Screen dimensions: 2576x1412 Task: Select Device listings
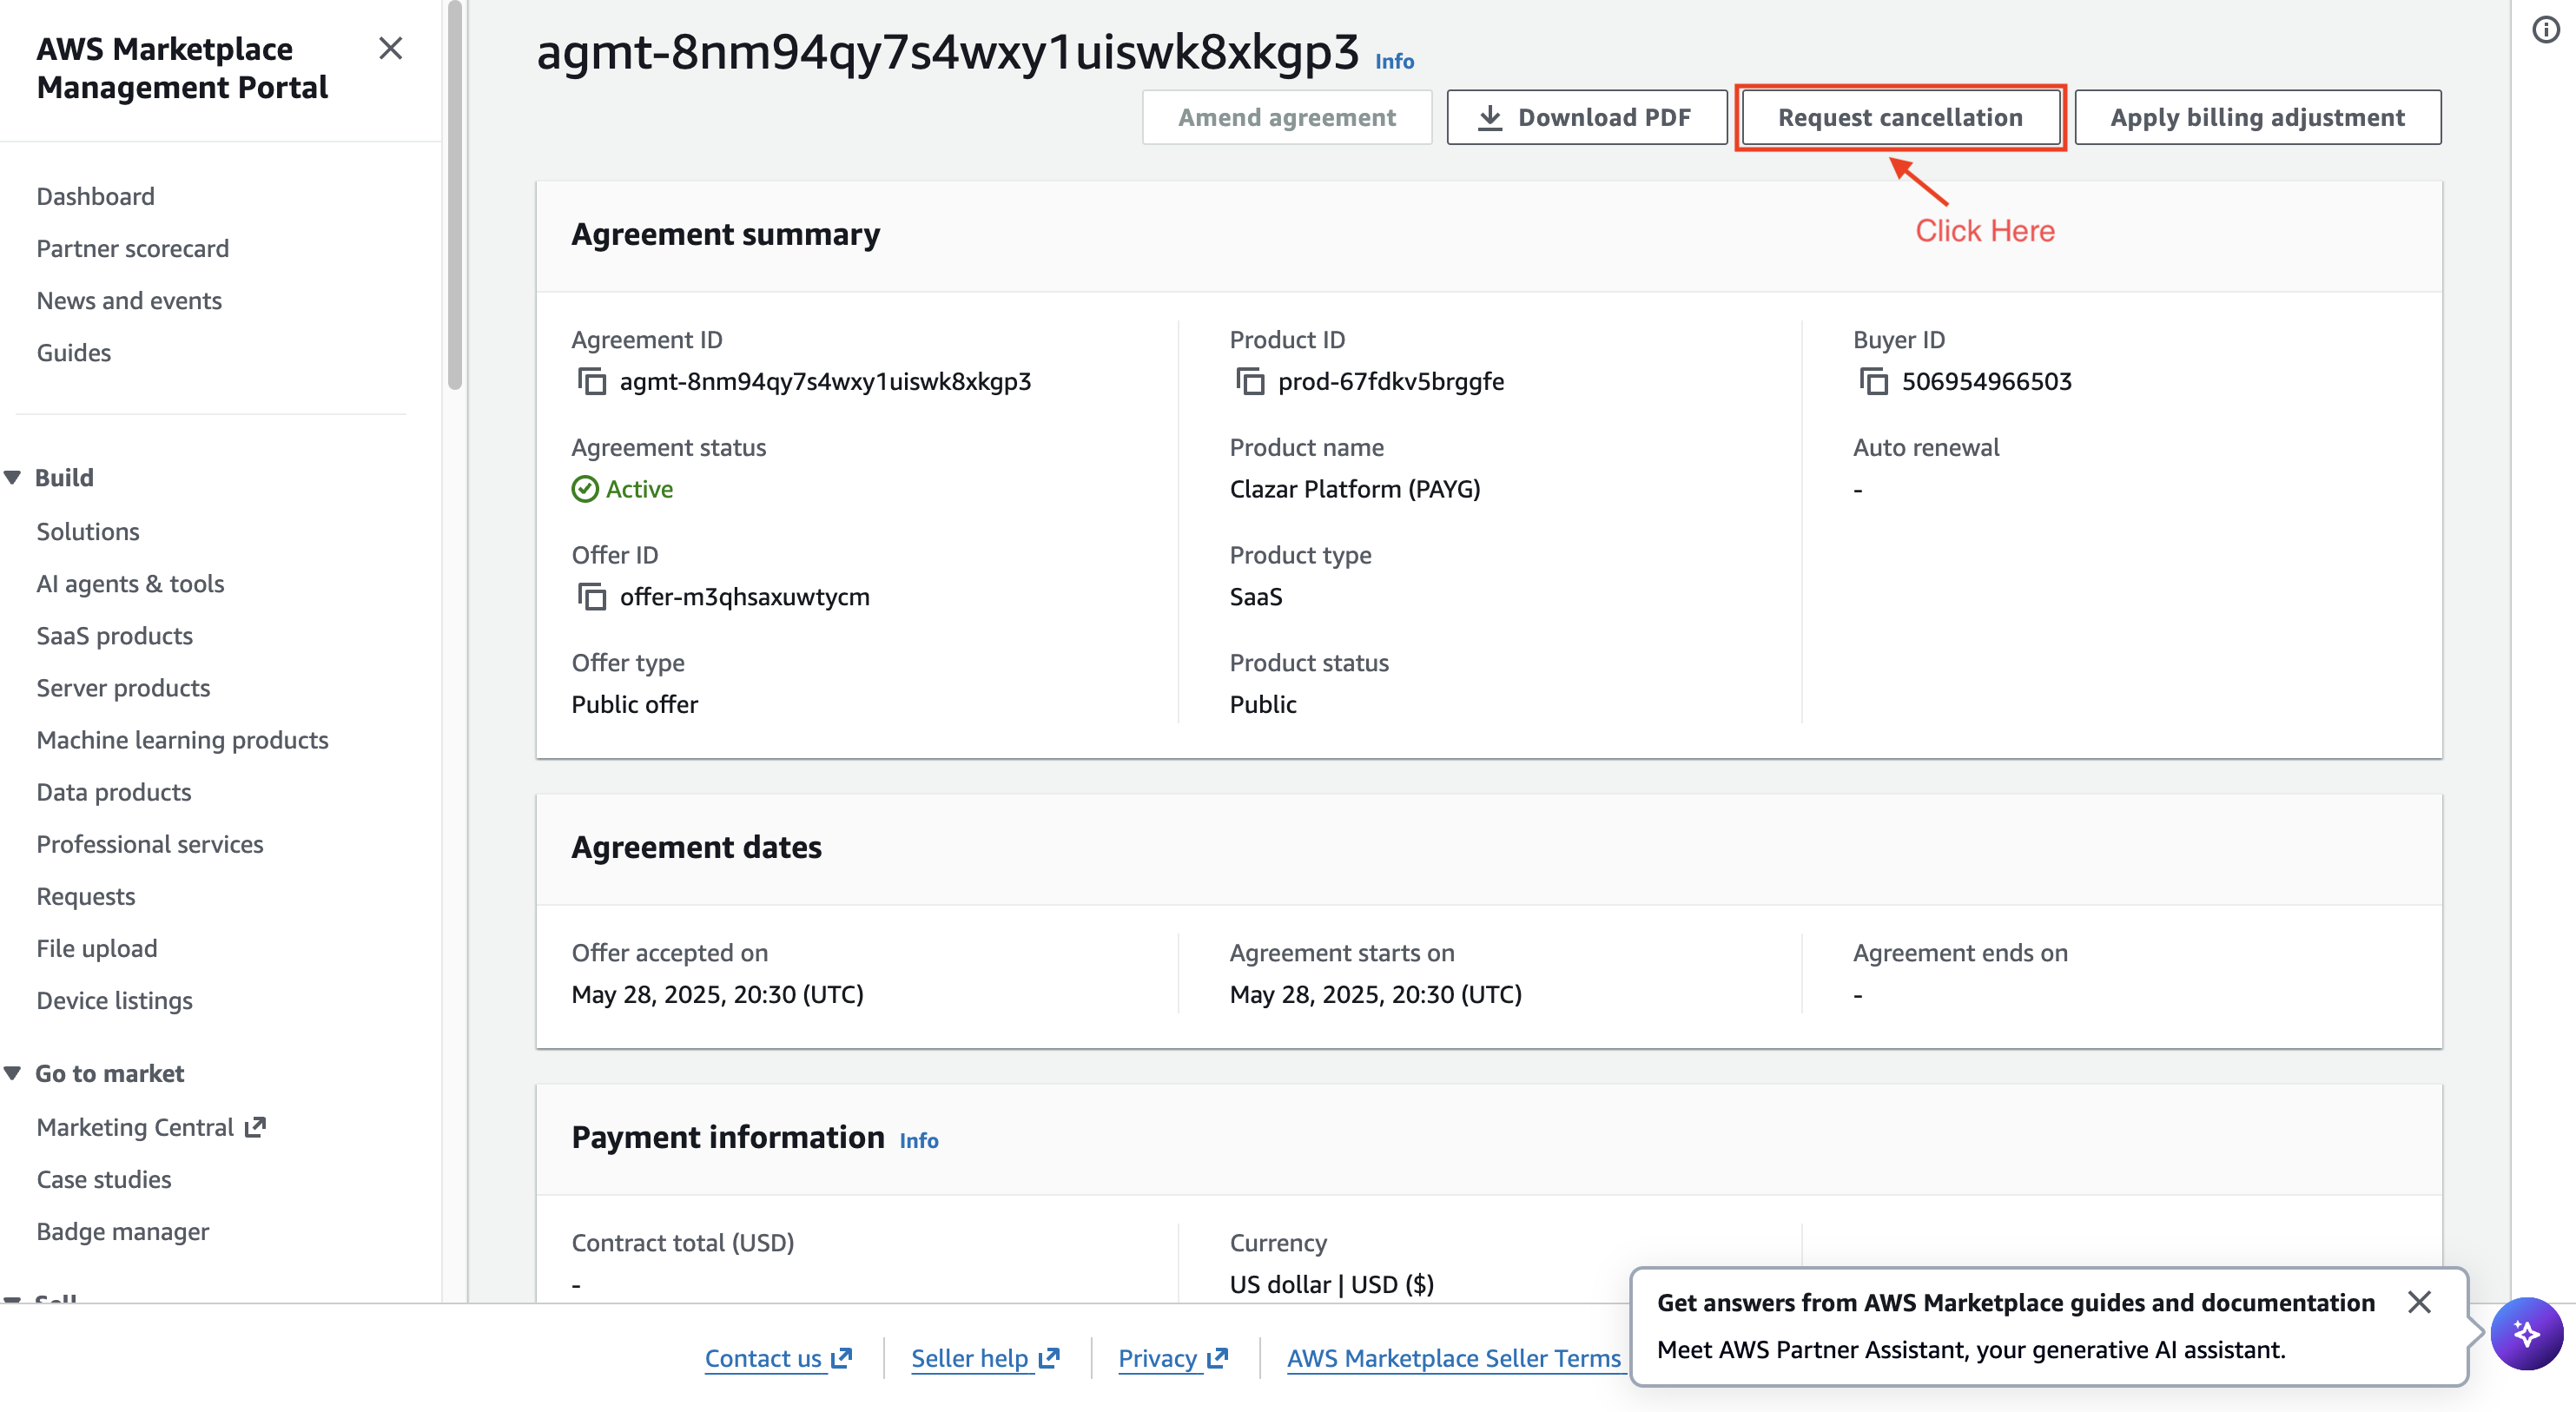point(114,1000)
